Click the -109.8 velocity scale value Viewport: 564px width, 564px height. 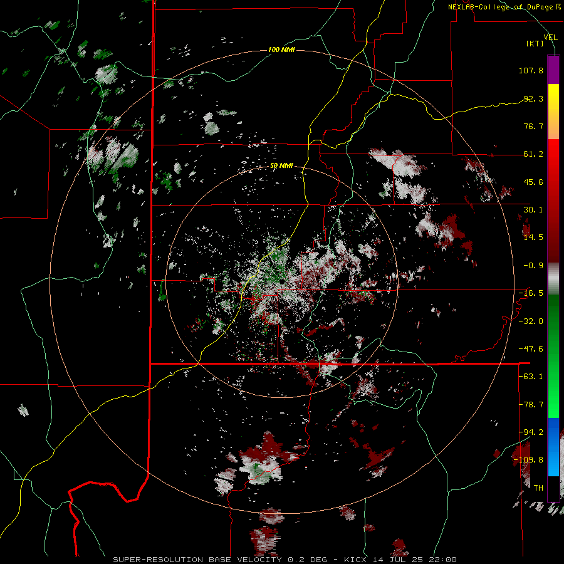[x=528, y=460]
